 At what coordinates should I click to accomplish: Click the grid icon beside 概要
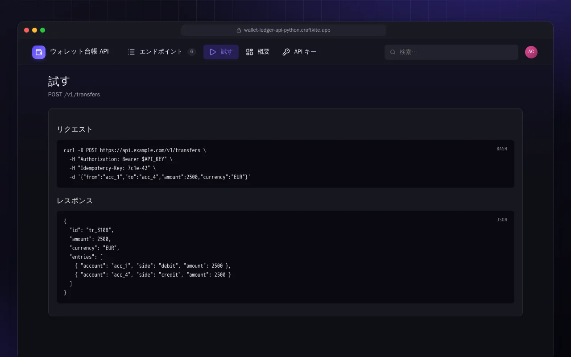tap(249, 52)
